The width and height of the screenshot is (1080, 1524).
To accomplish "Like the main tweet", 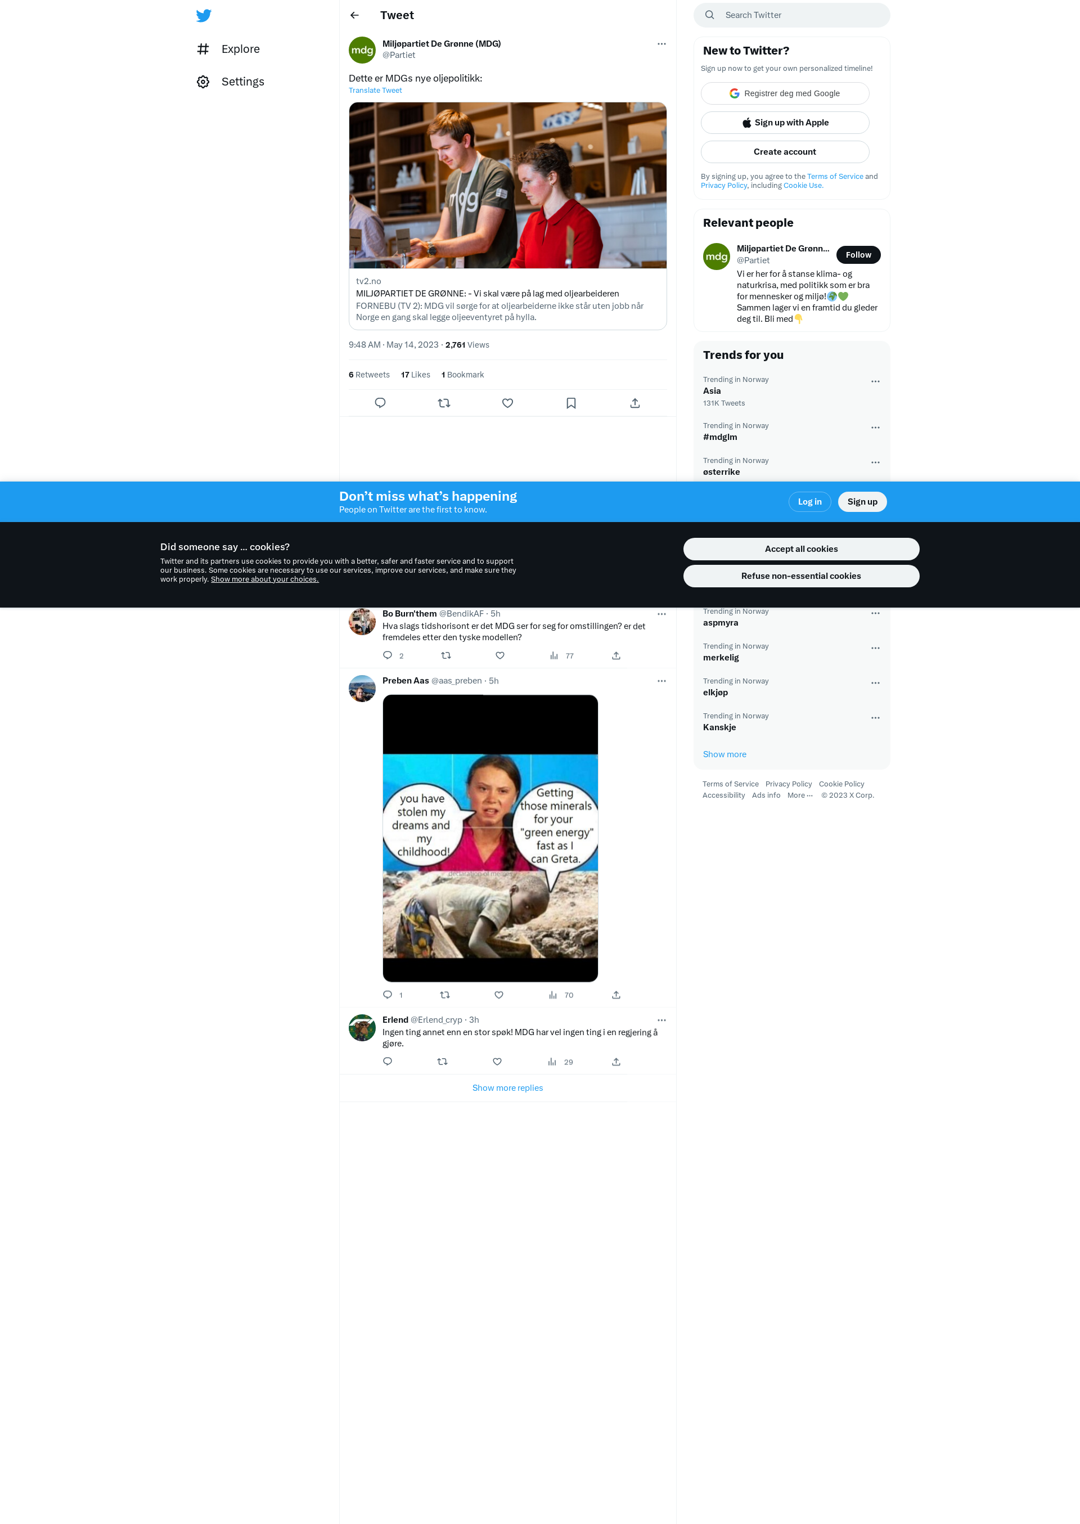I will (x=507, y=403).
